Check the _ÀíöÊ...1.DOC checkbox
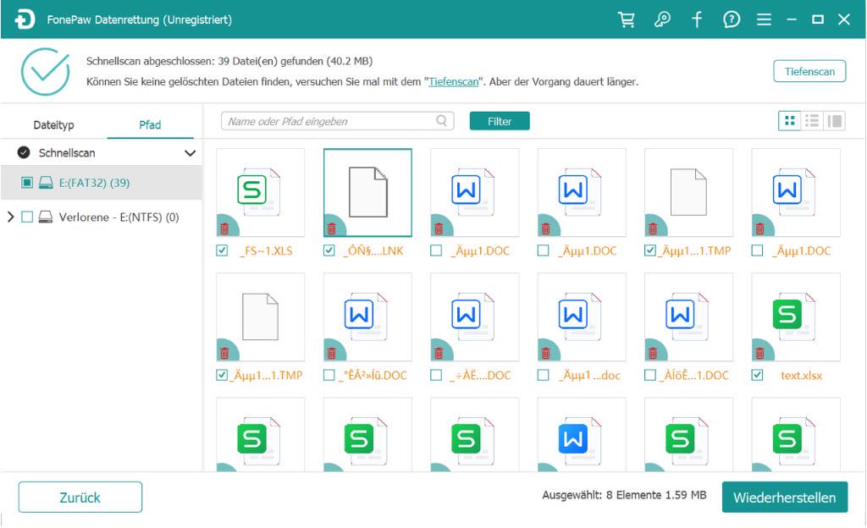This screenshot has width=867, height=528. (650, 376)
